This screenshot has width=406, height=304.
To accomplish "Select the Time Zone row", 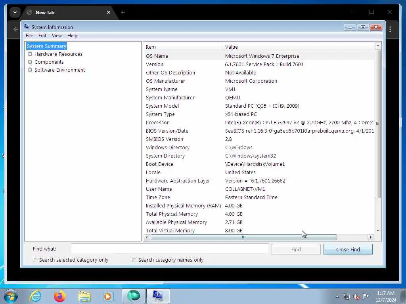I will point(259,197).
